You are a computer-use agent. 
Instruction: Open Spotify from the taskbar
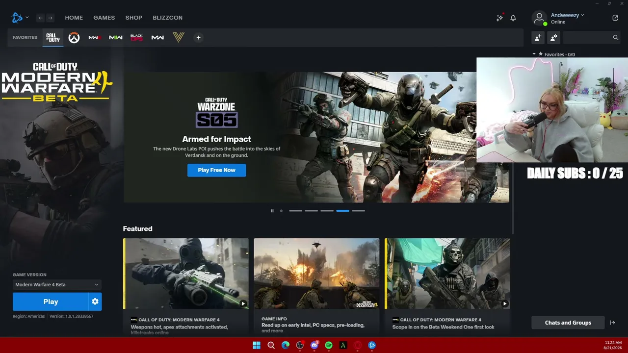point(329,345)
